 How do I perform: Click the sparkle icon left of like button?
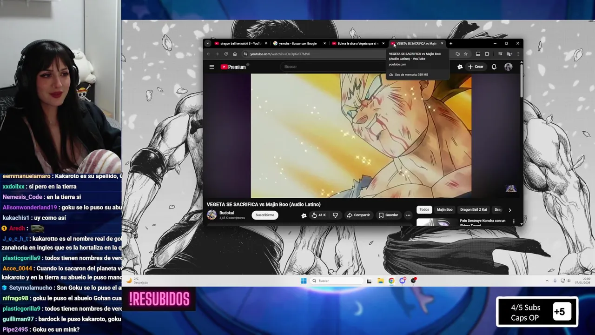304,215
